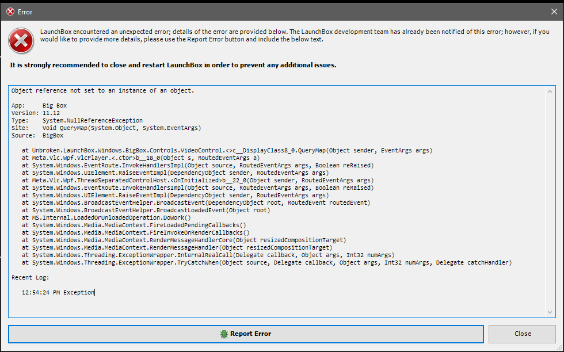Click the 'Recent Log:' heading text
564x352 pixels.
point(30,278)
